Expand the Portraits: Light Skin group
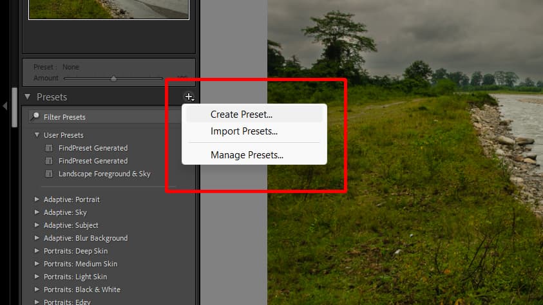The height and width of the screenshot is (305, 543). 37,277
